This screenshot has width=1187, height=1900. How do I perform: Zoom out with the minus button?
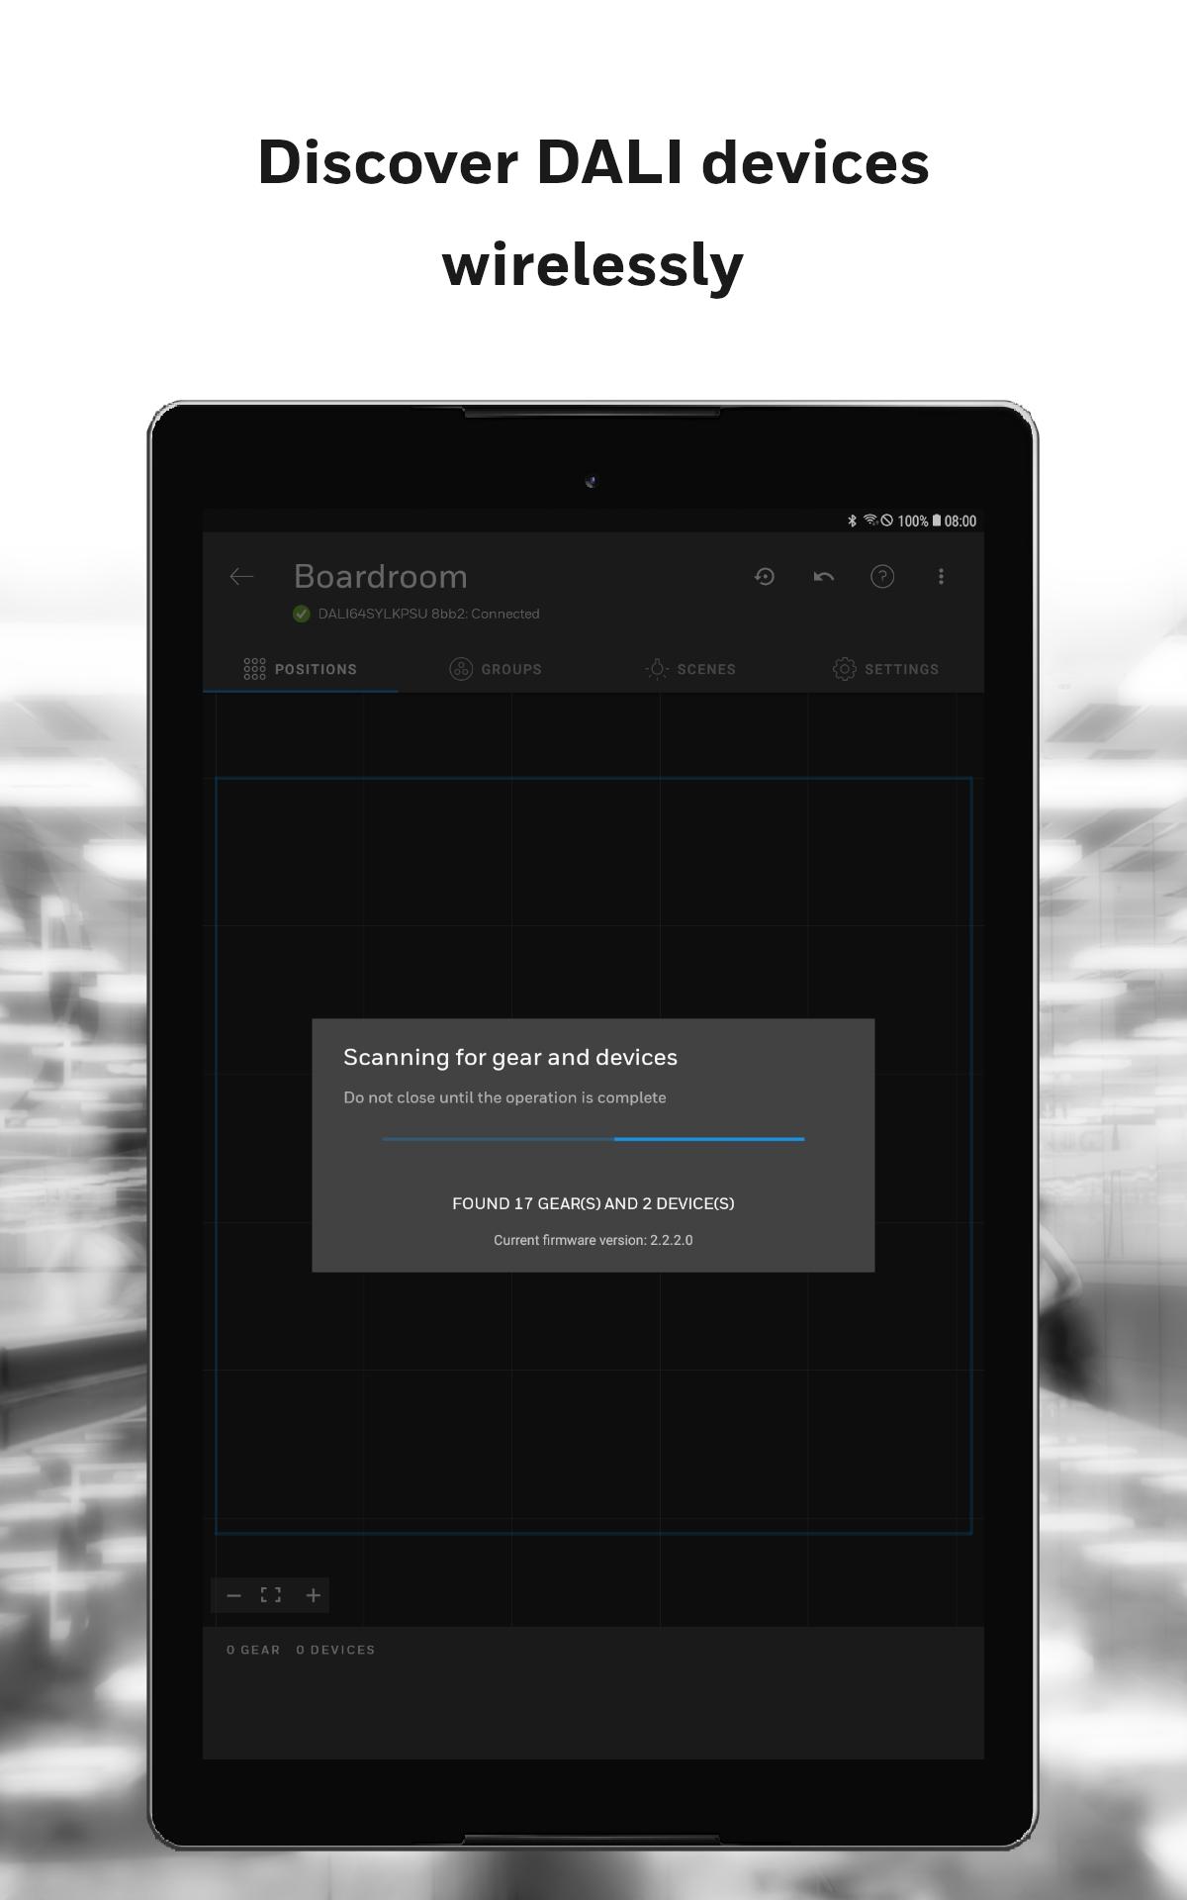[x=234, y=1595]
